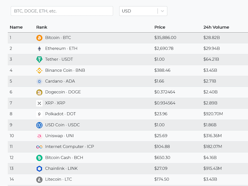Click the Ethereum volume $29.94B
The width and height of the screenshot is (248, 186).
pyautogui.click(x=211, y=49)
